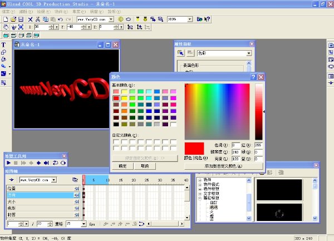The width and height of the screenshot is (334, 241).
Task: Open the 检视(V) menu
Action: click(x=43, y=12)
